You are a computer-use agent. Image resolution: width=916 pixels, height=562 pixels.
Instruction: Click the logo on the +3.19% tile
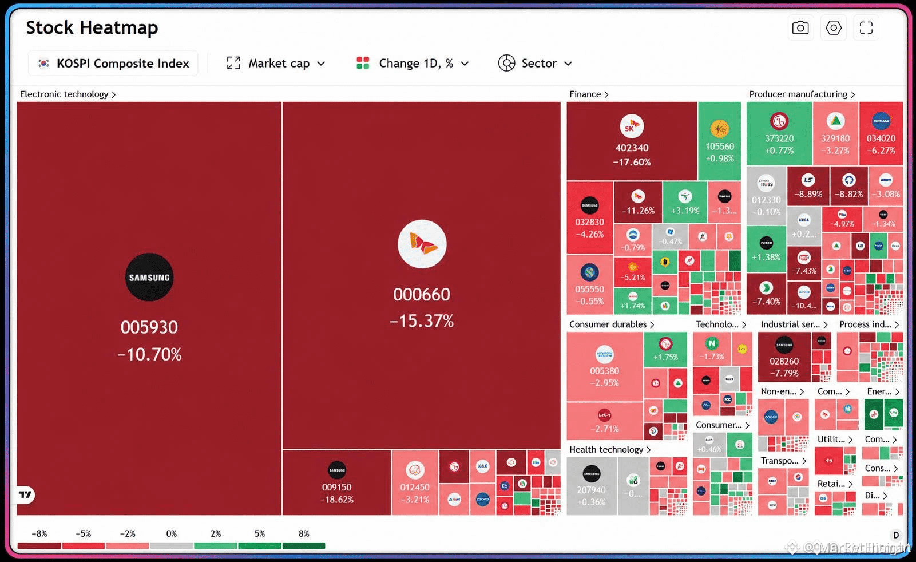[x=685, y=196]
